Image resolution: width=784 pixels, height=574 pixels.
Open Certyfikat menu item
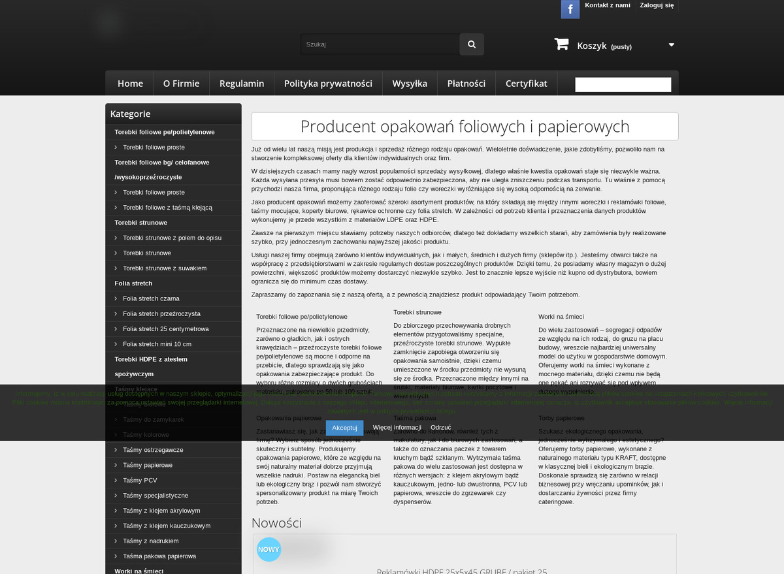(527, 84)
